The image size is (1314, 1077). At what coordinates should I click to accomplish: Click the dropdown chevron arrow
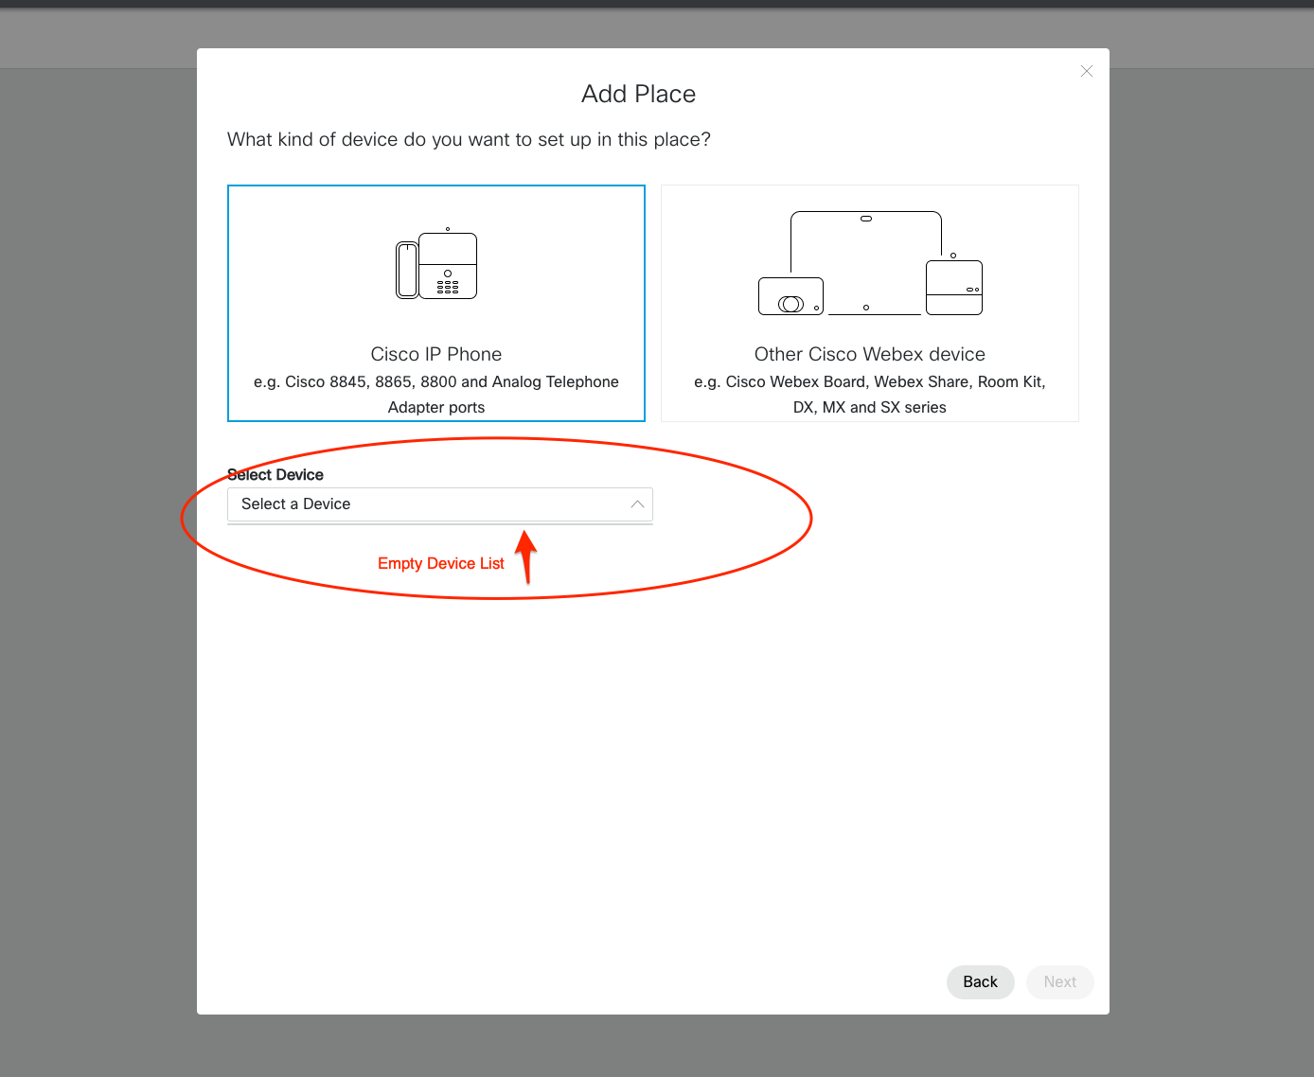(x=637, y=504)
